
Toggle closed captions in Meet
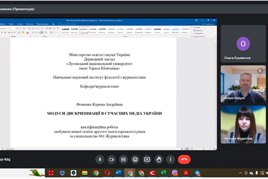click(x=123, y=160)
